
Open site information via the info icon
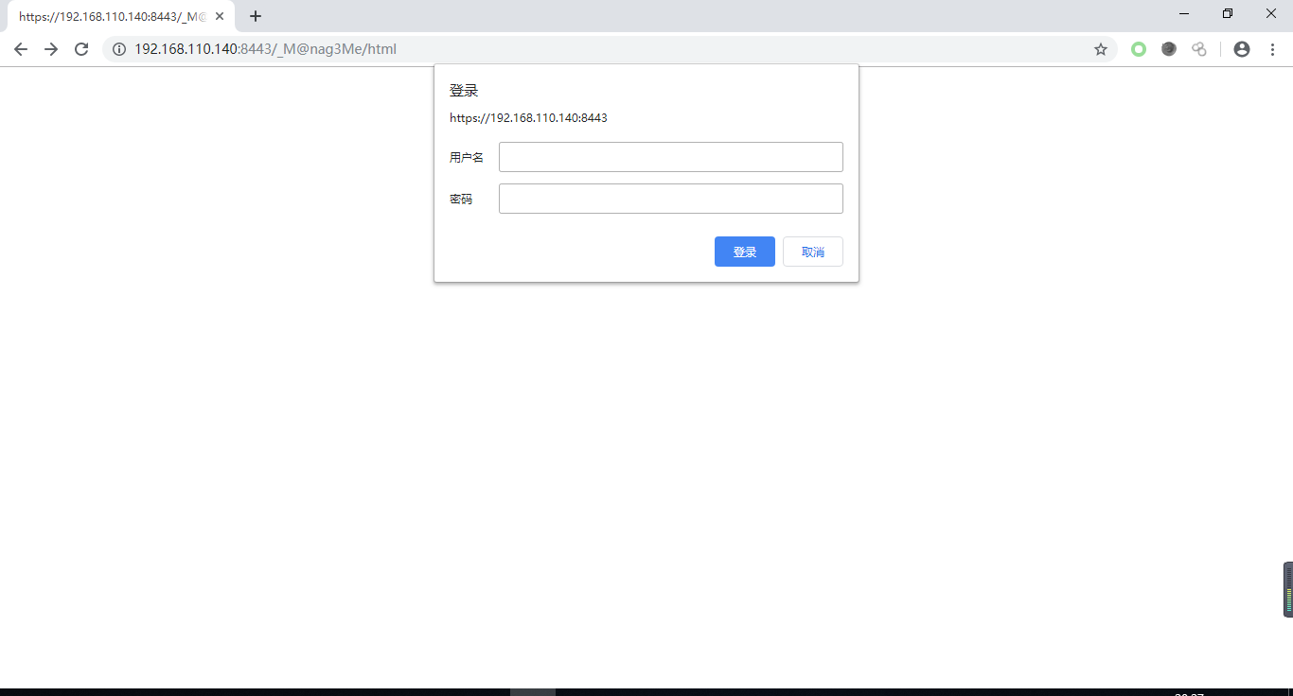pyautogui.click(x=118, y=48)
